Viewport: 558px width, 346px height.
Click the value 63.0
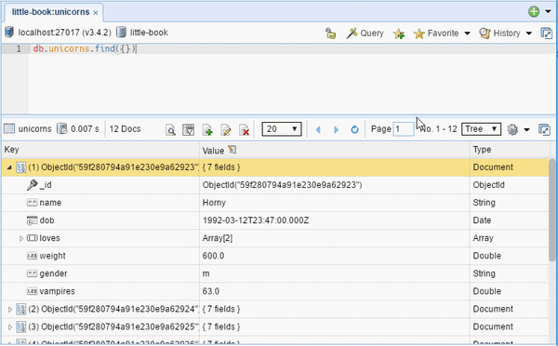point(211,291)
